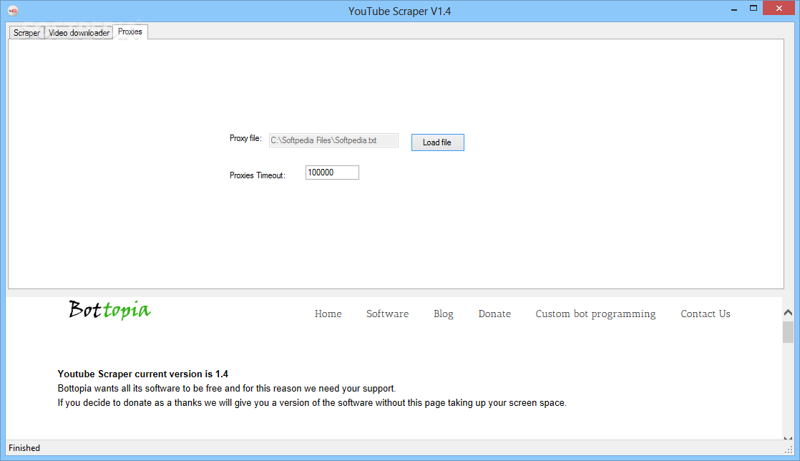Click the web panel scrollbar thumb

coord(789,332)
